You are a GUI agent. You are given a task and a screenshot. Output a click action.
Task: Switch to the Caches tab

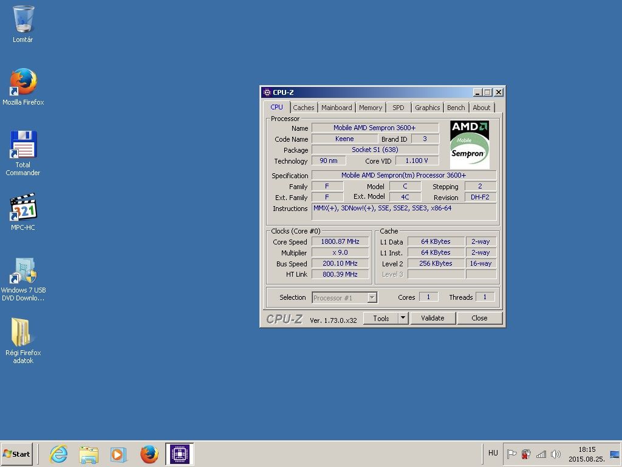point(304,108)
